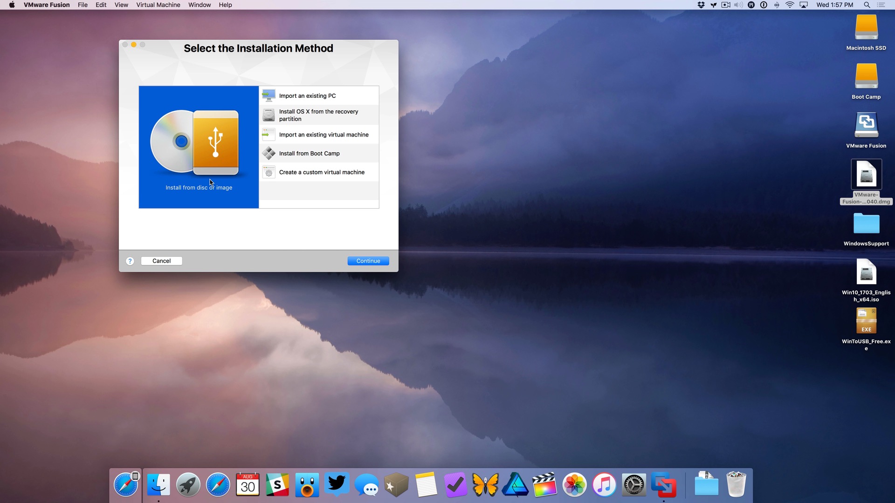Select 'Import an existing virtual machine'

tap(324, 135)
